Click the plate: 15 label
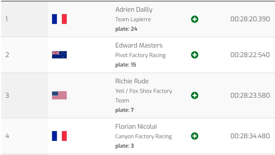 pyautogui.click(x=126, y=65)
